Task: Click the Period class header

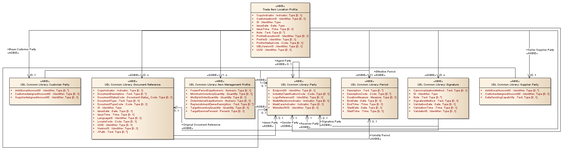Action: 369,85
